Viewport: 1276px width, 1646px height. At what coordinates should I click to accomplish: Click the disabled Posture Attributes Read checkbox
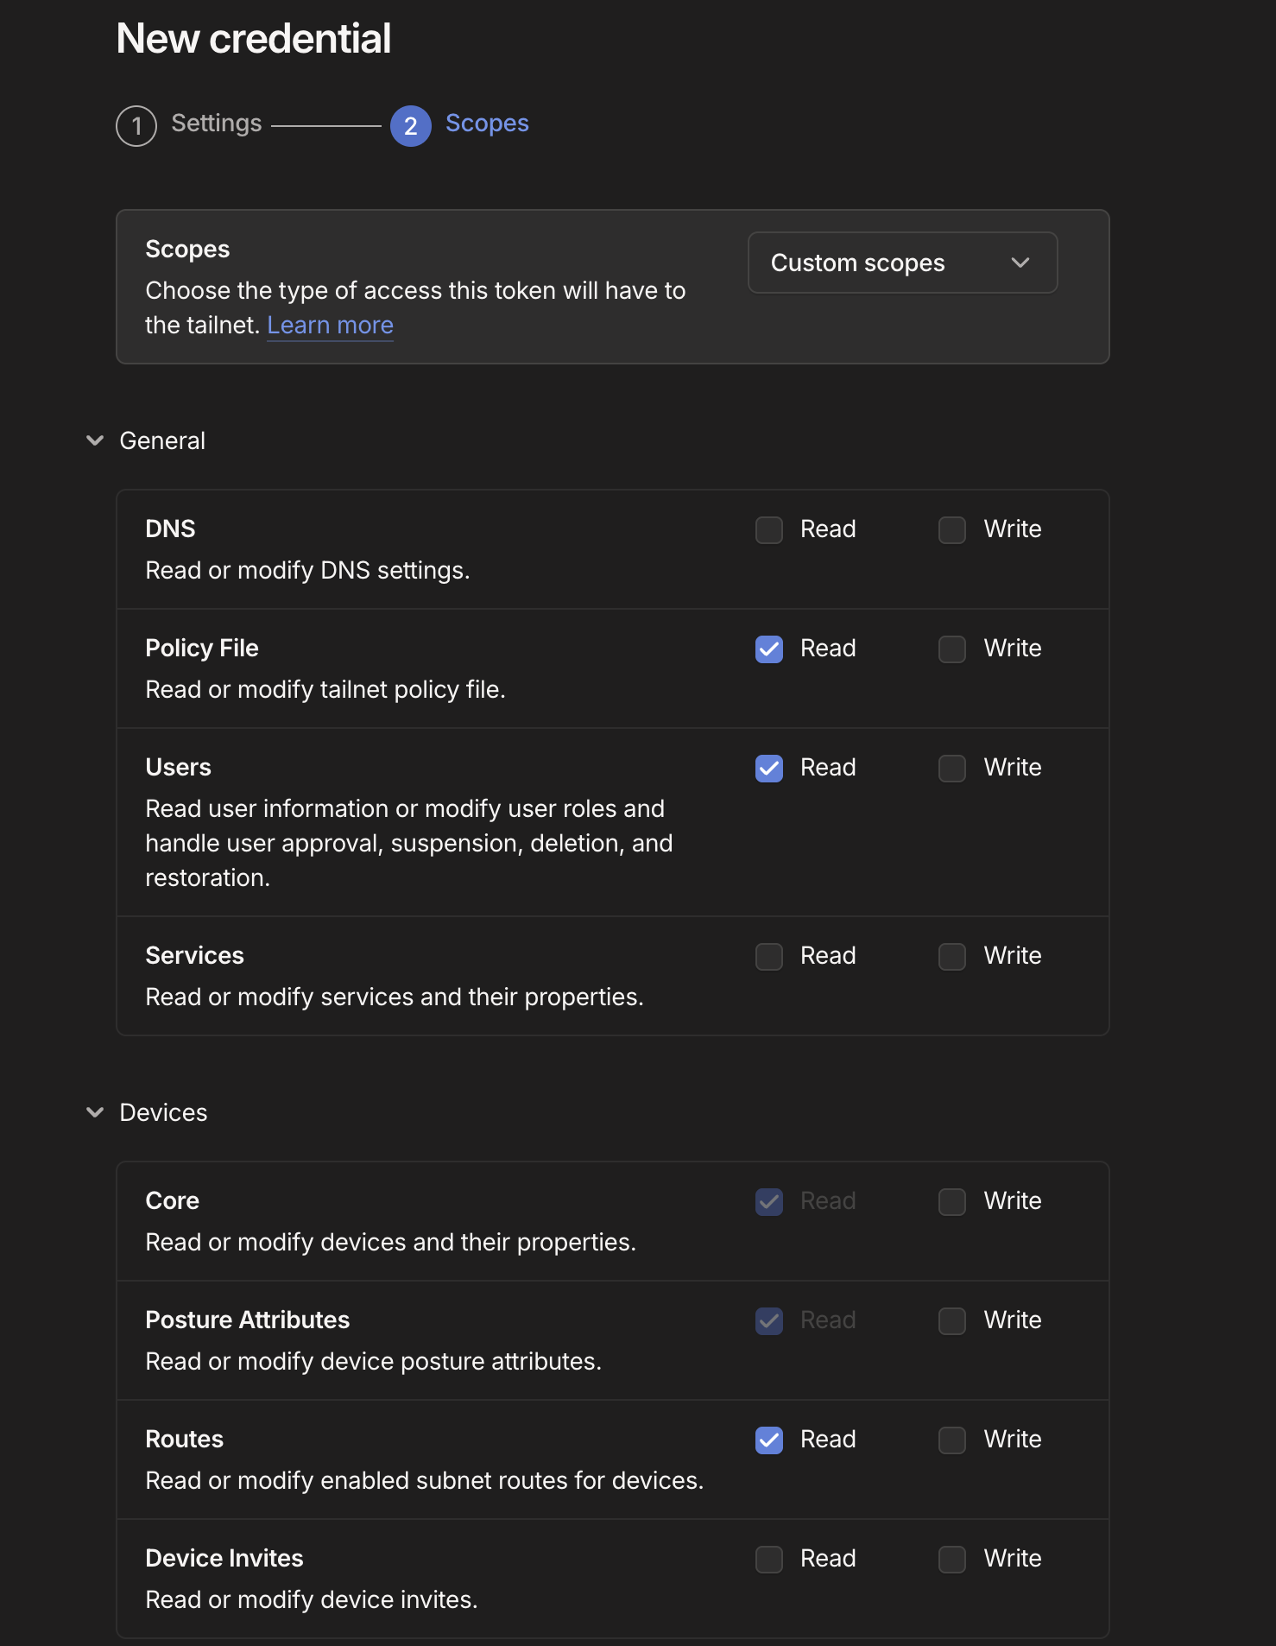click(x=769, y=1321)
